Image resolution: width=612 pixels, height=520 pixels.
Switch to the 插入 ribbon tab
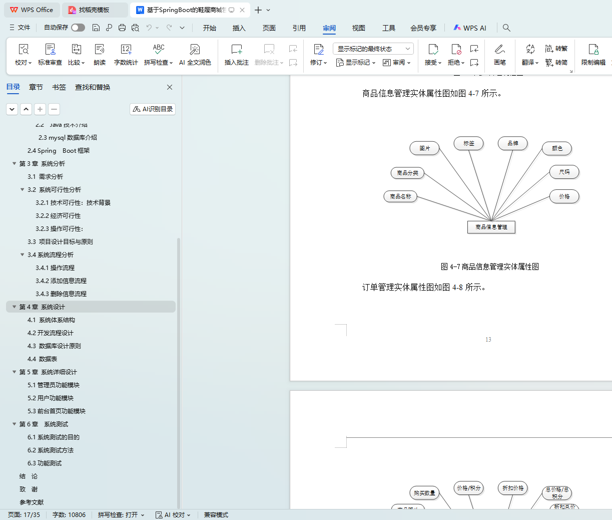[x=239, y=28]
